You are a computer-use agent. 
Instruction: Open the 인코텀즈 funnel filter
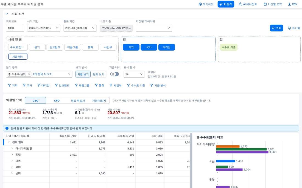point(62,85)
